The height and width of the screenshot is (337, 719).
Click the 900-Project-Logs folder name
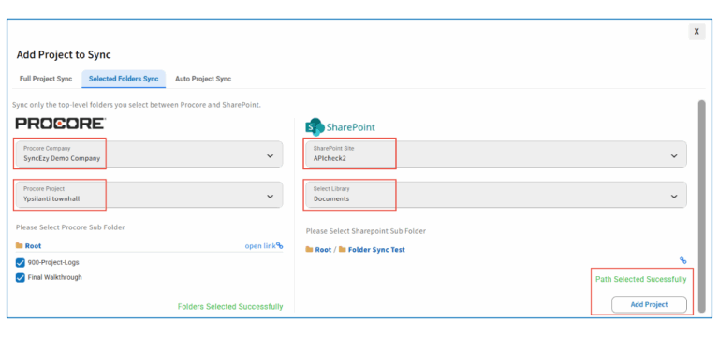[x=53, y=263]
